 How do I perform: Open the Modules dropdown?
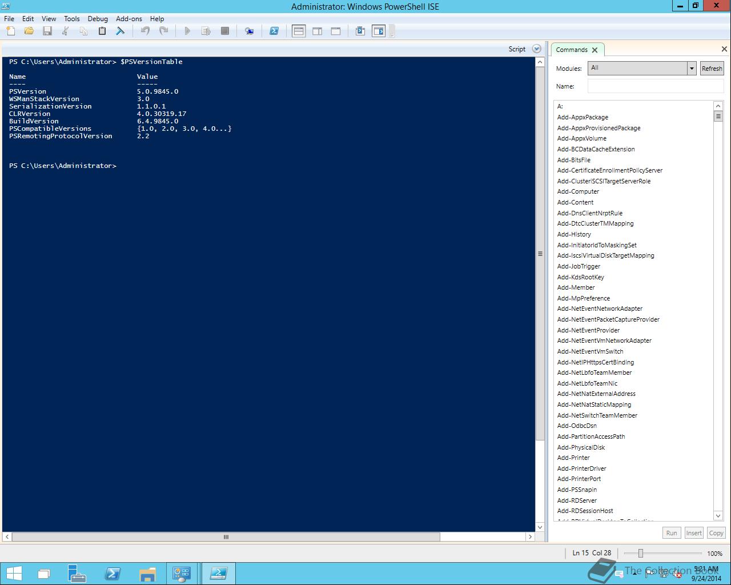(692, 69)
